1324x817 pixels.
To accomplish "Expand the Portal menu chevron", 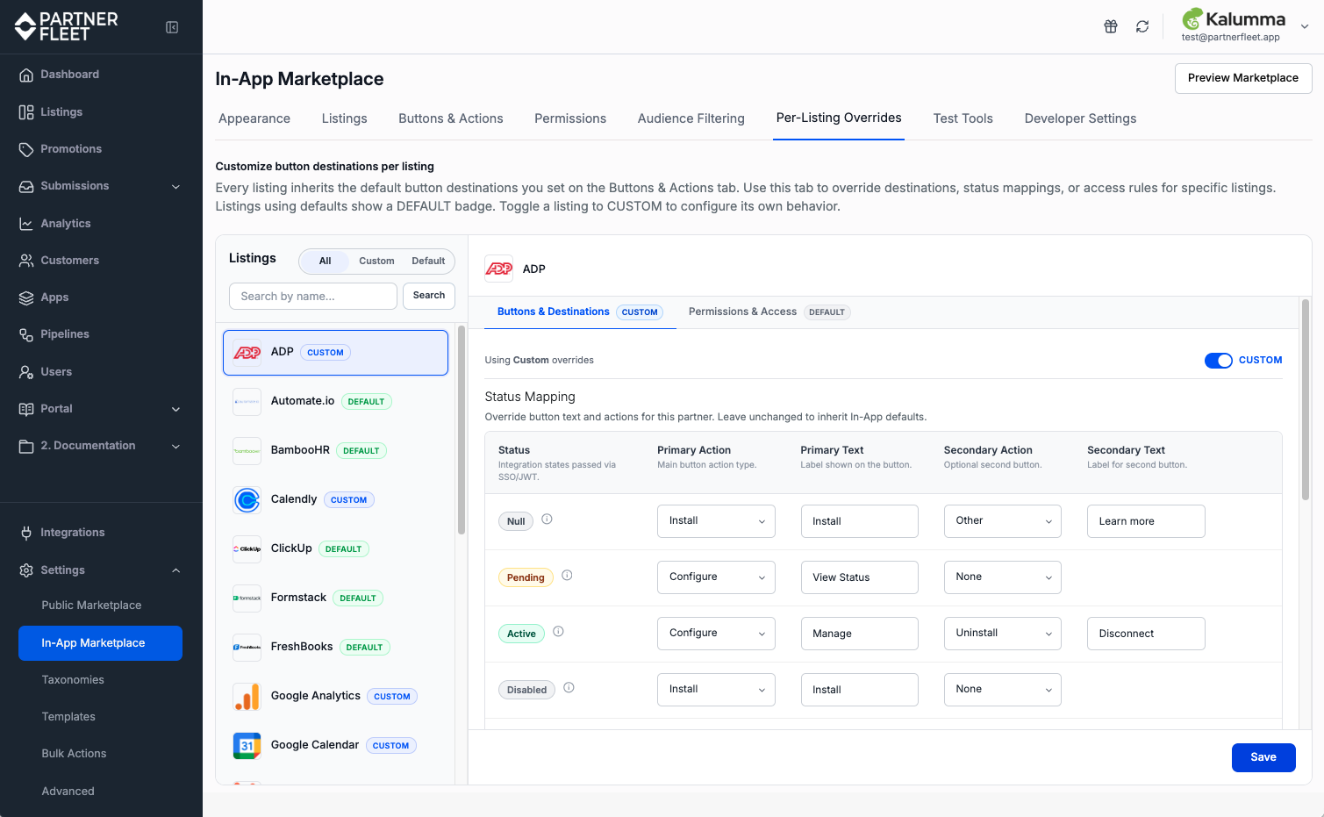I will tap(175, 410).
